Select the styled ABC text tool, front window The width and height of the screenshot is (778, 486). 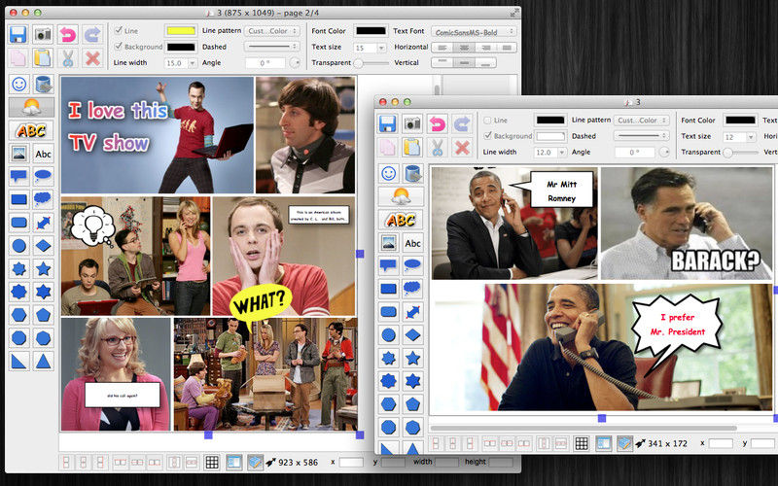pyautogui.click(x=401, y=220)
